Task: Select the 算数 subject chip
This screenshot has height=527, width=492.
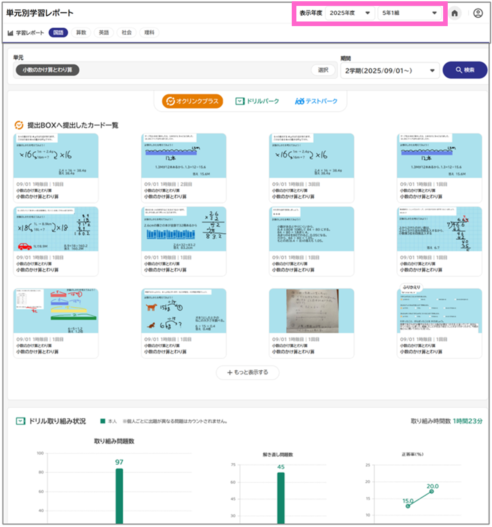Action: point(81,32)
